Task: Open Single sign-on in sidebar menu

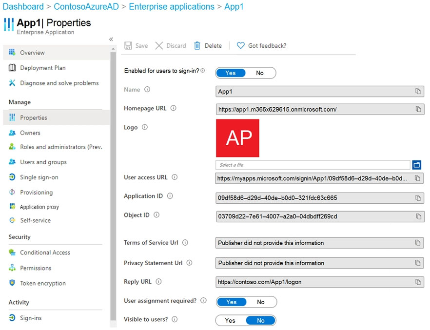Action: click(39, 177)
